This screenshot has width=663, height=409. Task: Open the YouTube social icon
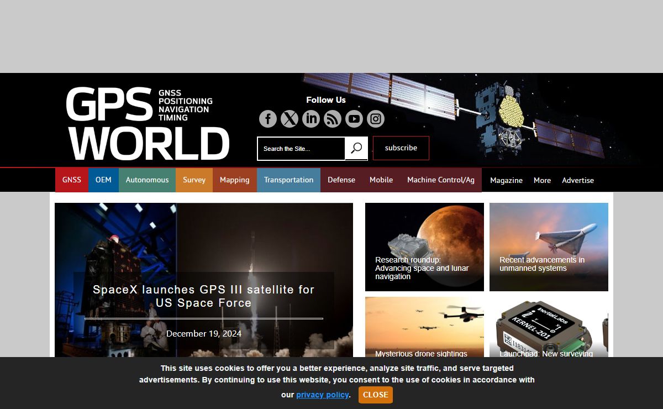pyautogui.click(x=354, y=119)
